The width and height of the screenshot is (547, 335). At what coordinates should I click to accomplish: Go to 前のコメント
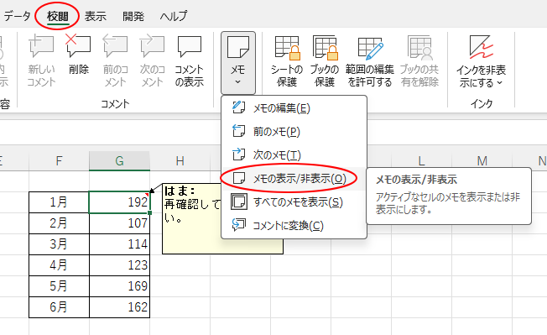115,61
